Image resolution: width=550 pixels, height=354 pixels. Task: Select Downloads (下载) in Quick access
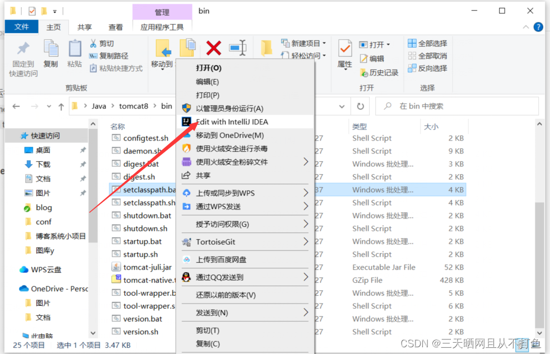coord(43,164)
